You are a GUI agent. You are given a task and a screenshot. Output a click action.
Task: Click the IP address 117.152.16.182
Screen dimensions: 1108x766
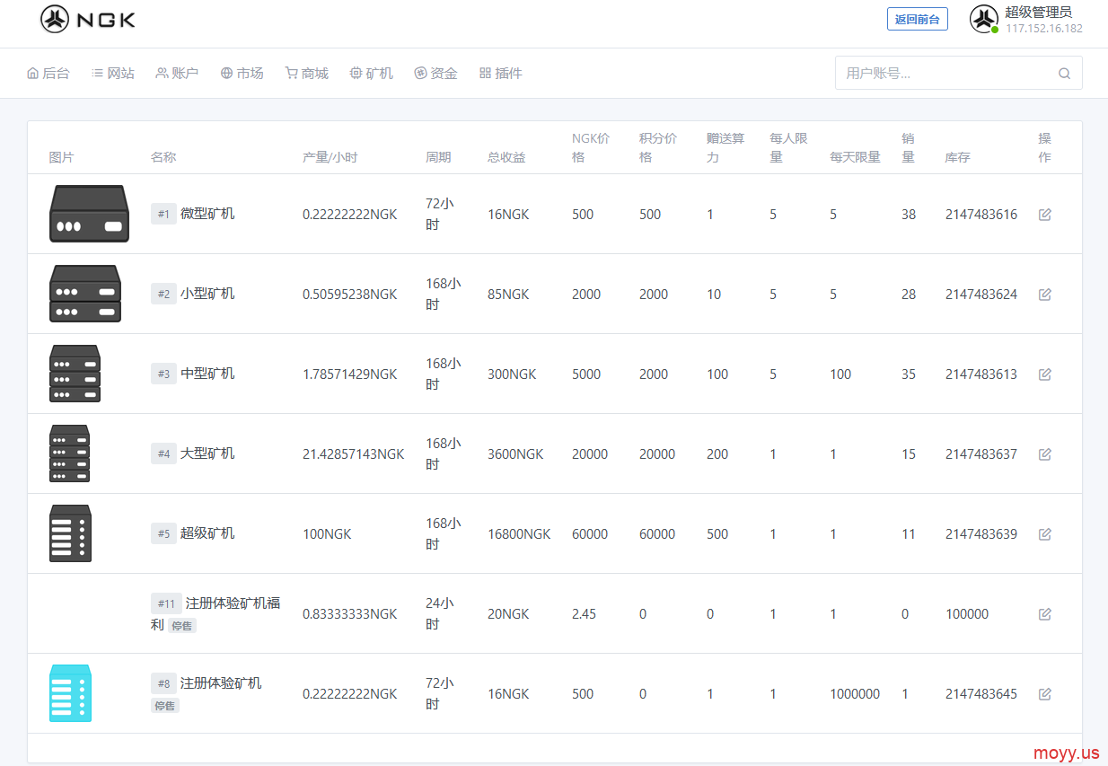pos(1044,29)
